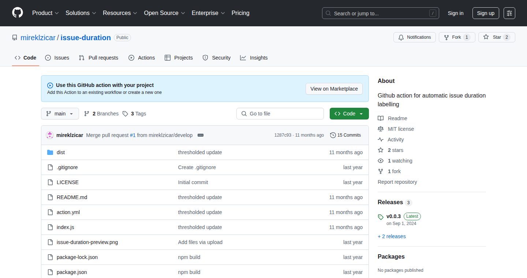Open the accessibility settings icon button in header
527x278 pixels.
[509, 13]
